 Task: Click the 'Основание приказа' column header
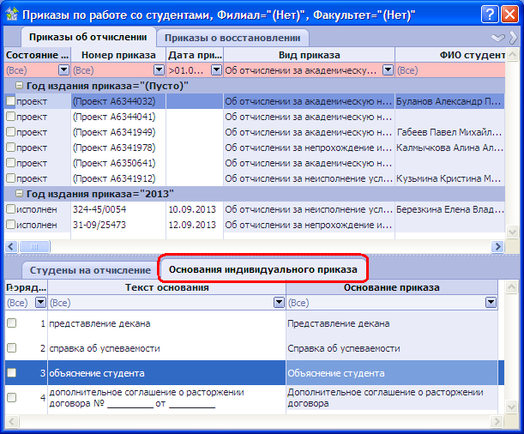point(392,287)
